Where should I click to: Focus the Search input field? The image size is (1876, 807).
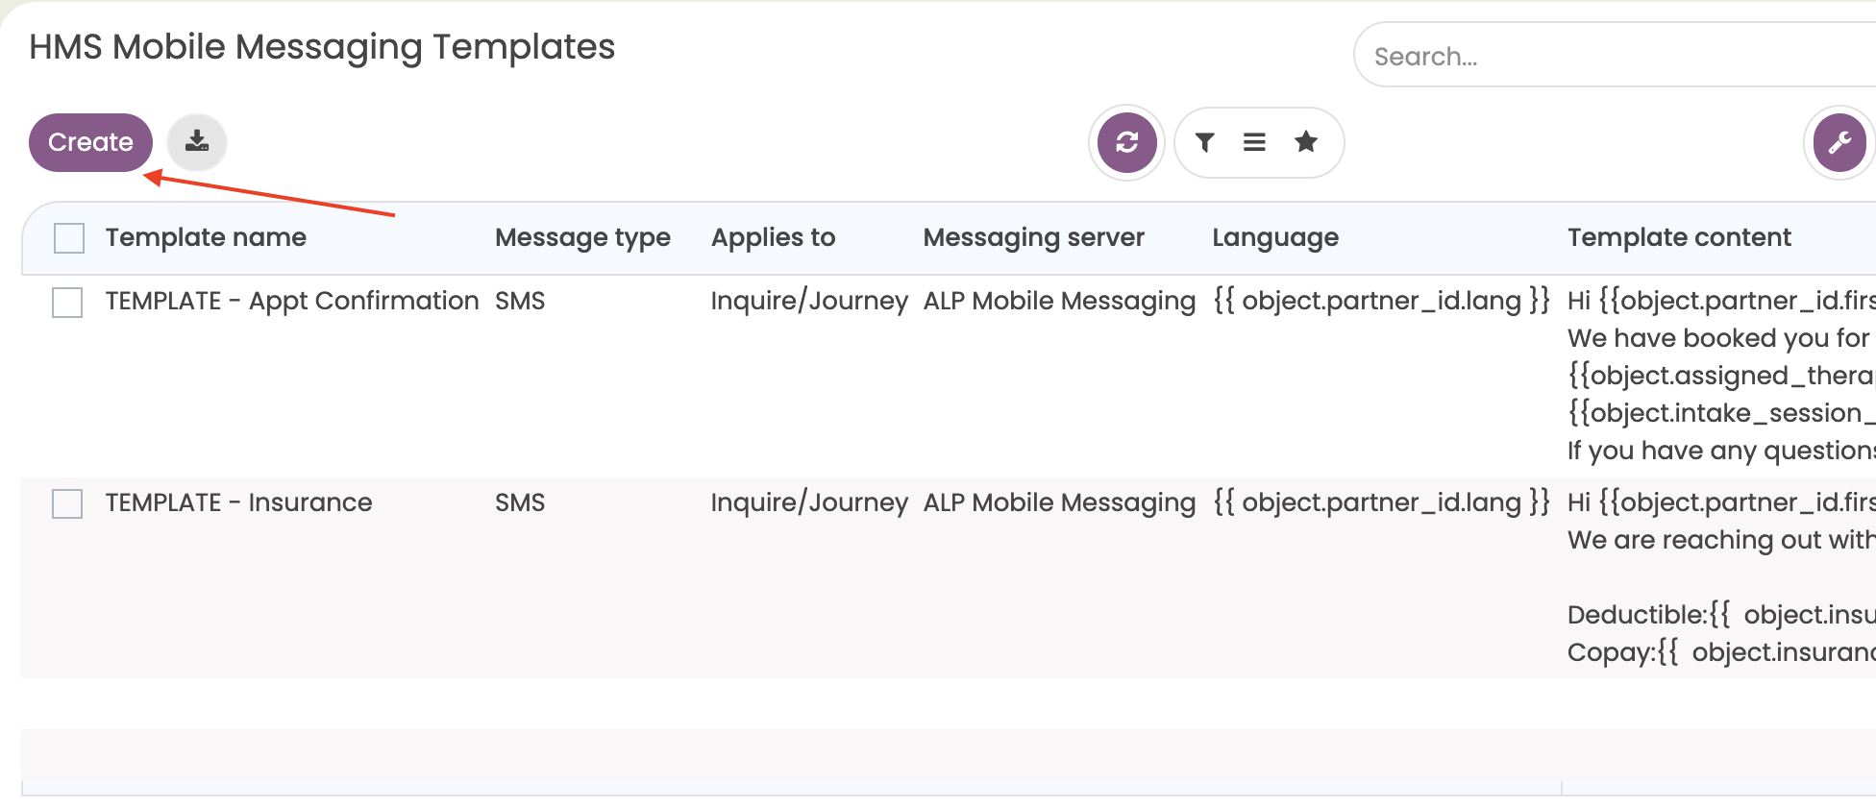click(x=1615, y=57)
